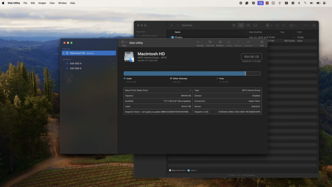The height and width of the screenshot is (187, 332).
Task: Open the Window menu
Action: tap(62, 3)
